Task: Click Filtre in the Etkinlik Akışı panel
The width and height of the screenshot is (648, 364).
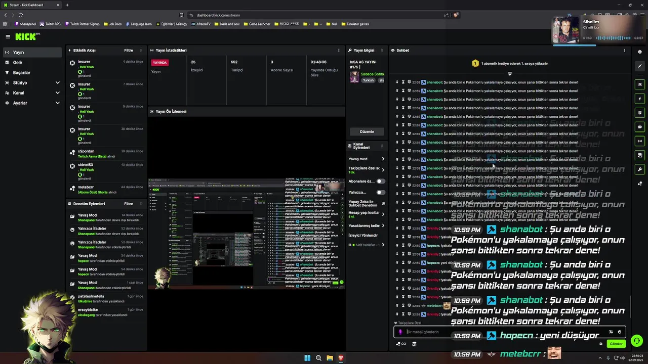Action: coord(129,51)
